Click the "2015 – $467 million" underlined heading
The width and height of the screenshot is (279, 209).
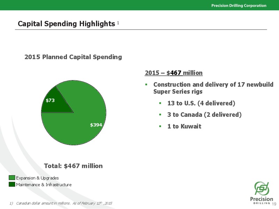[174, 73]
